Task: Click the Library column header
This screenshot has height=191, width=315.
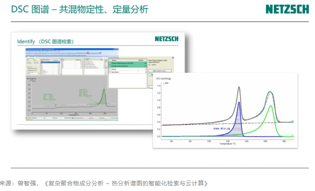Action: 116,60
